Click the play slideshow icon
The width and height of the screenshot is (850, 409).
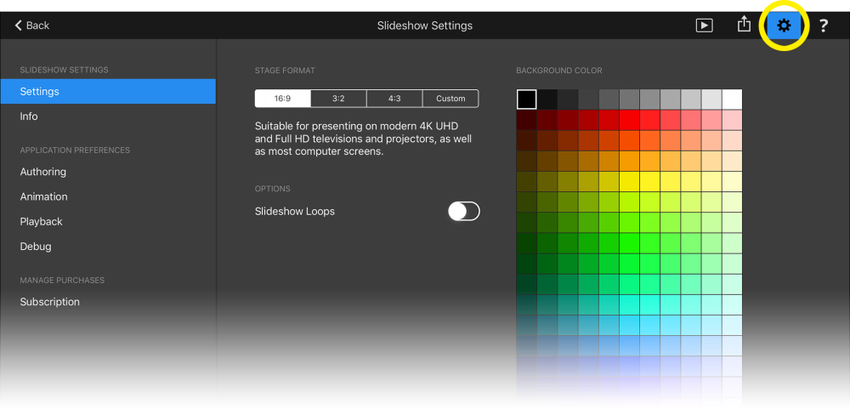(704, 26)
